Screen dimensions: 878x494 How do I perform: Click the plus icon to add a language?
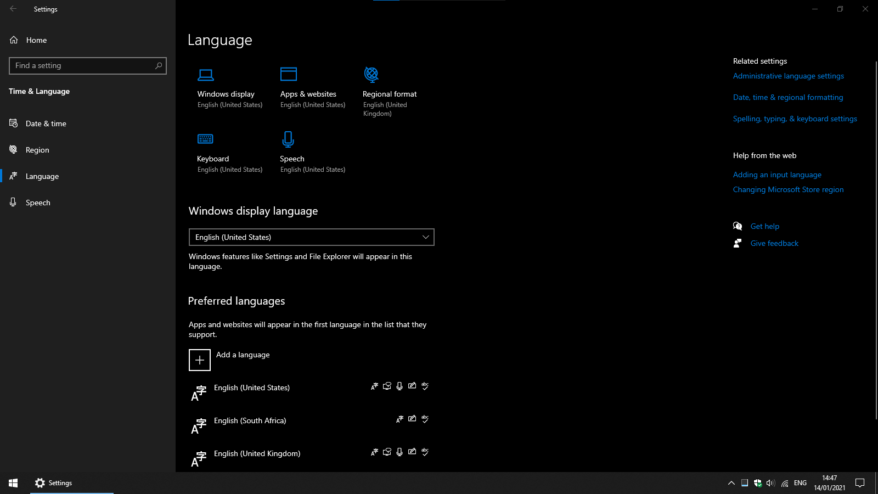(200, 360)
